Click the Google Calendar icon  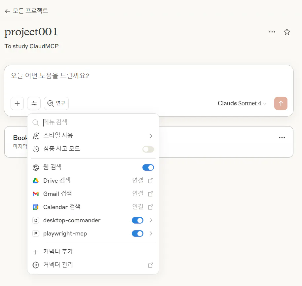point(36,207)
